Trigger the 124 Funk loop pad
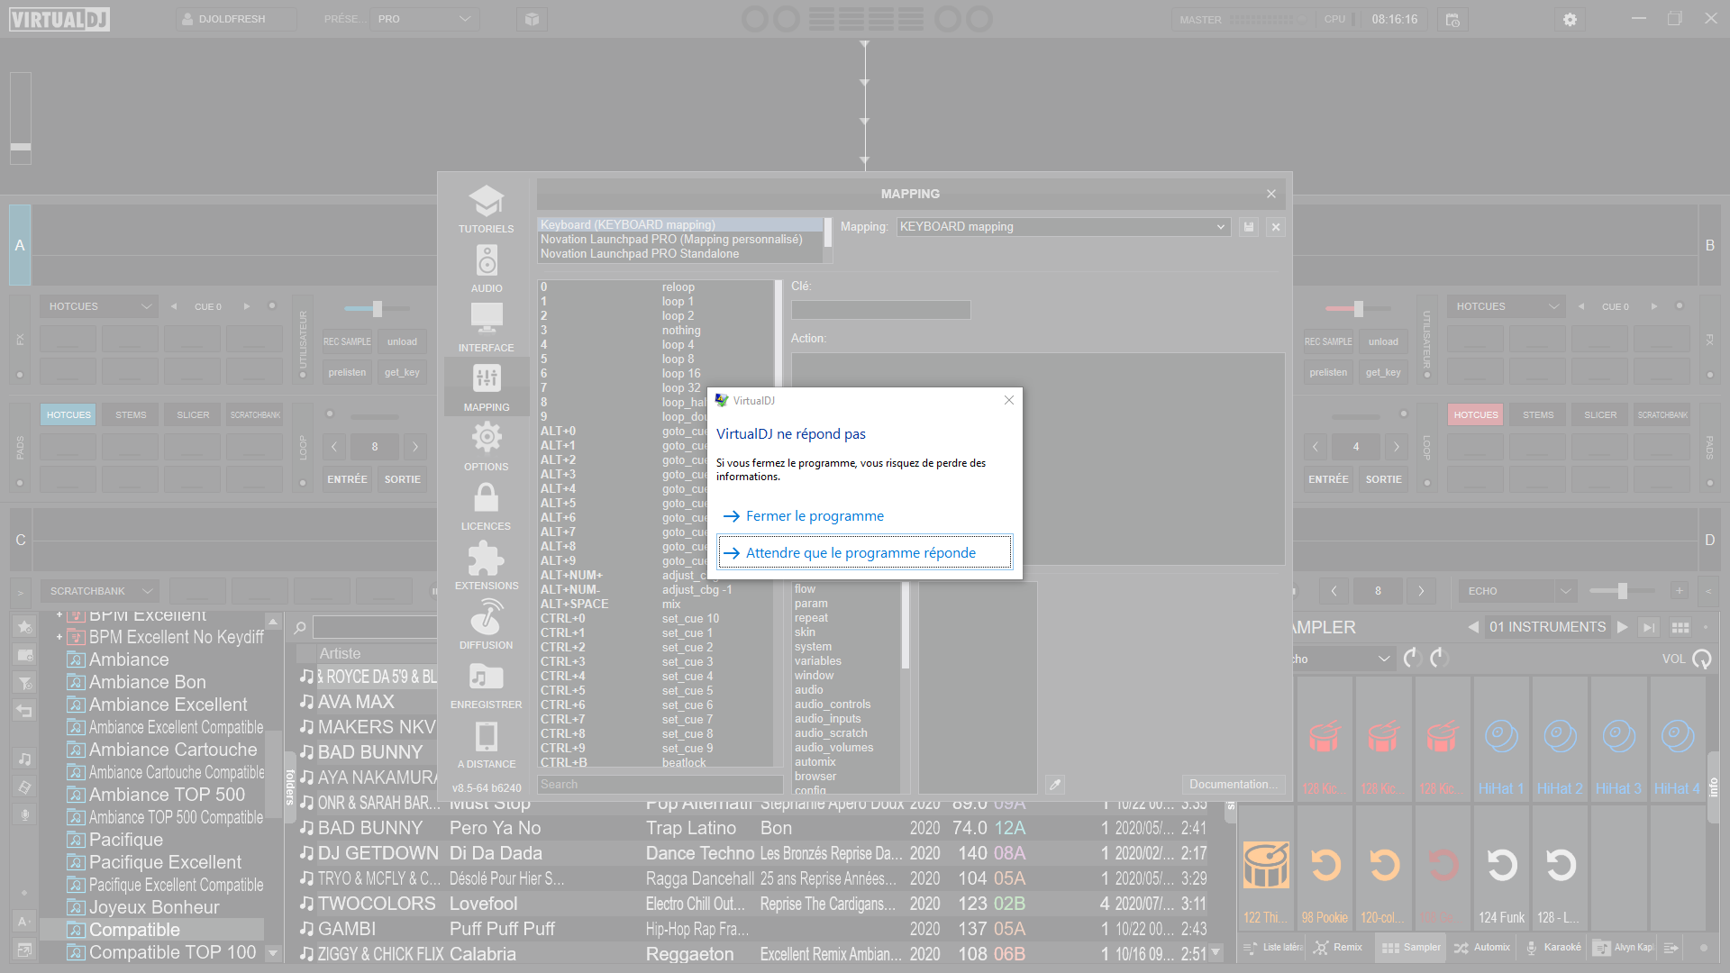The width and height of the screenshot is (1730, 973). [x=1501, y=868]
